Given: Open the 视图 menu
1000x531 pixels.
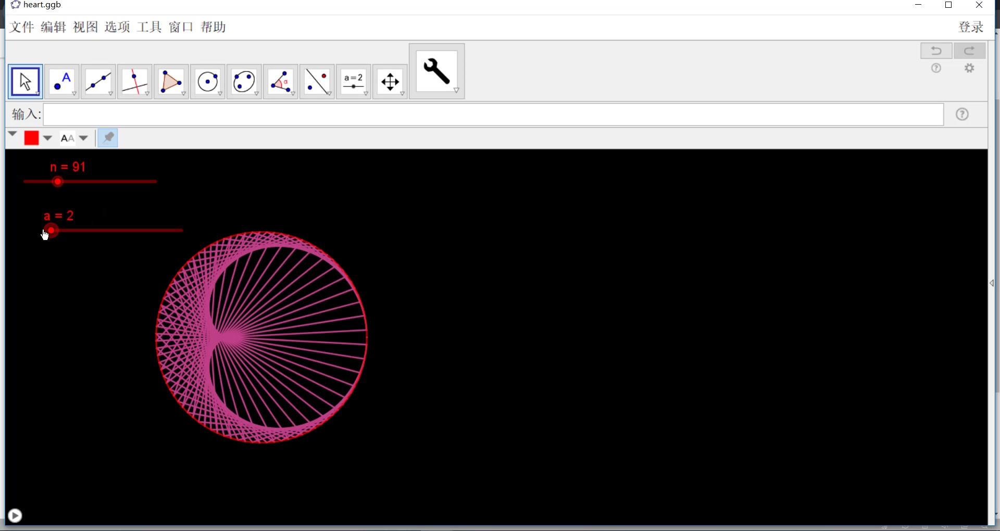Looking at the screenshot, I should tap(85, 27).
